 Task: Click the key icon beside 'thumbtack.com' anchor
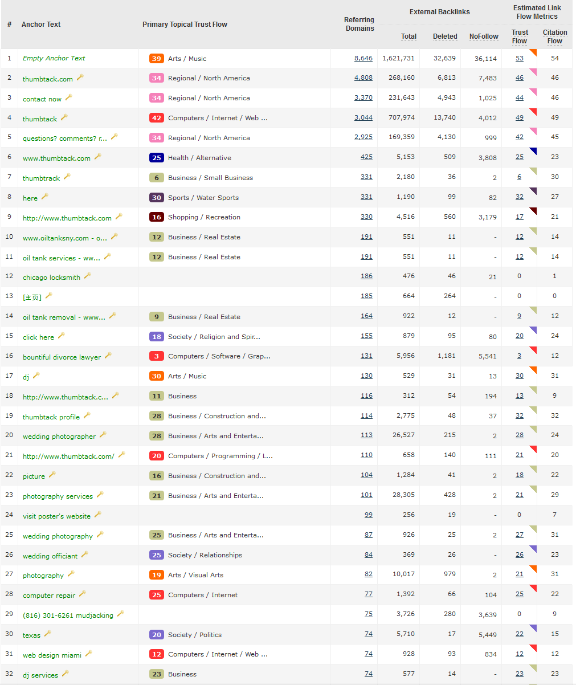click(80, 78)
